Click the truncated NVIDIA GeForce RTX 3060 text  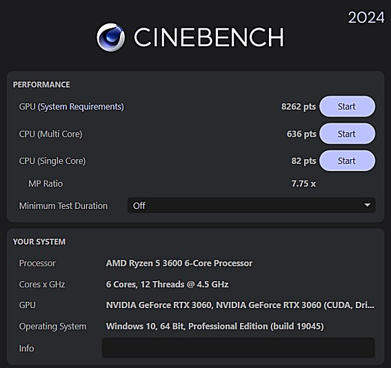click(x=240, y=305)
